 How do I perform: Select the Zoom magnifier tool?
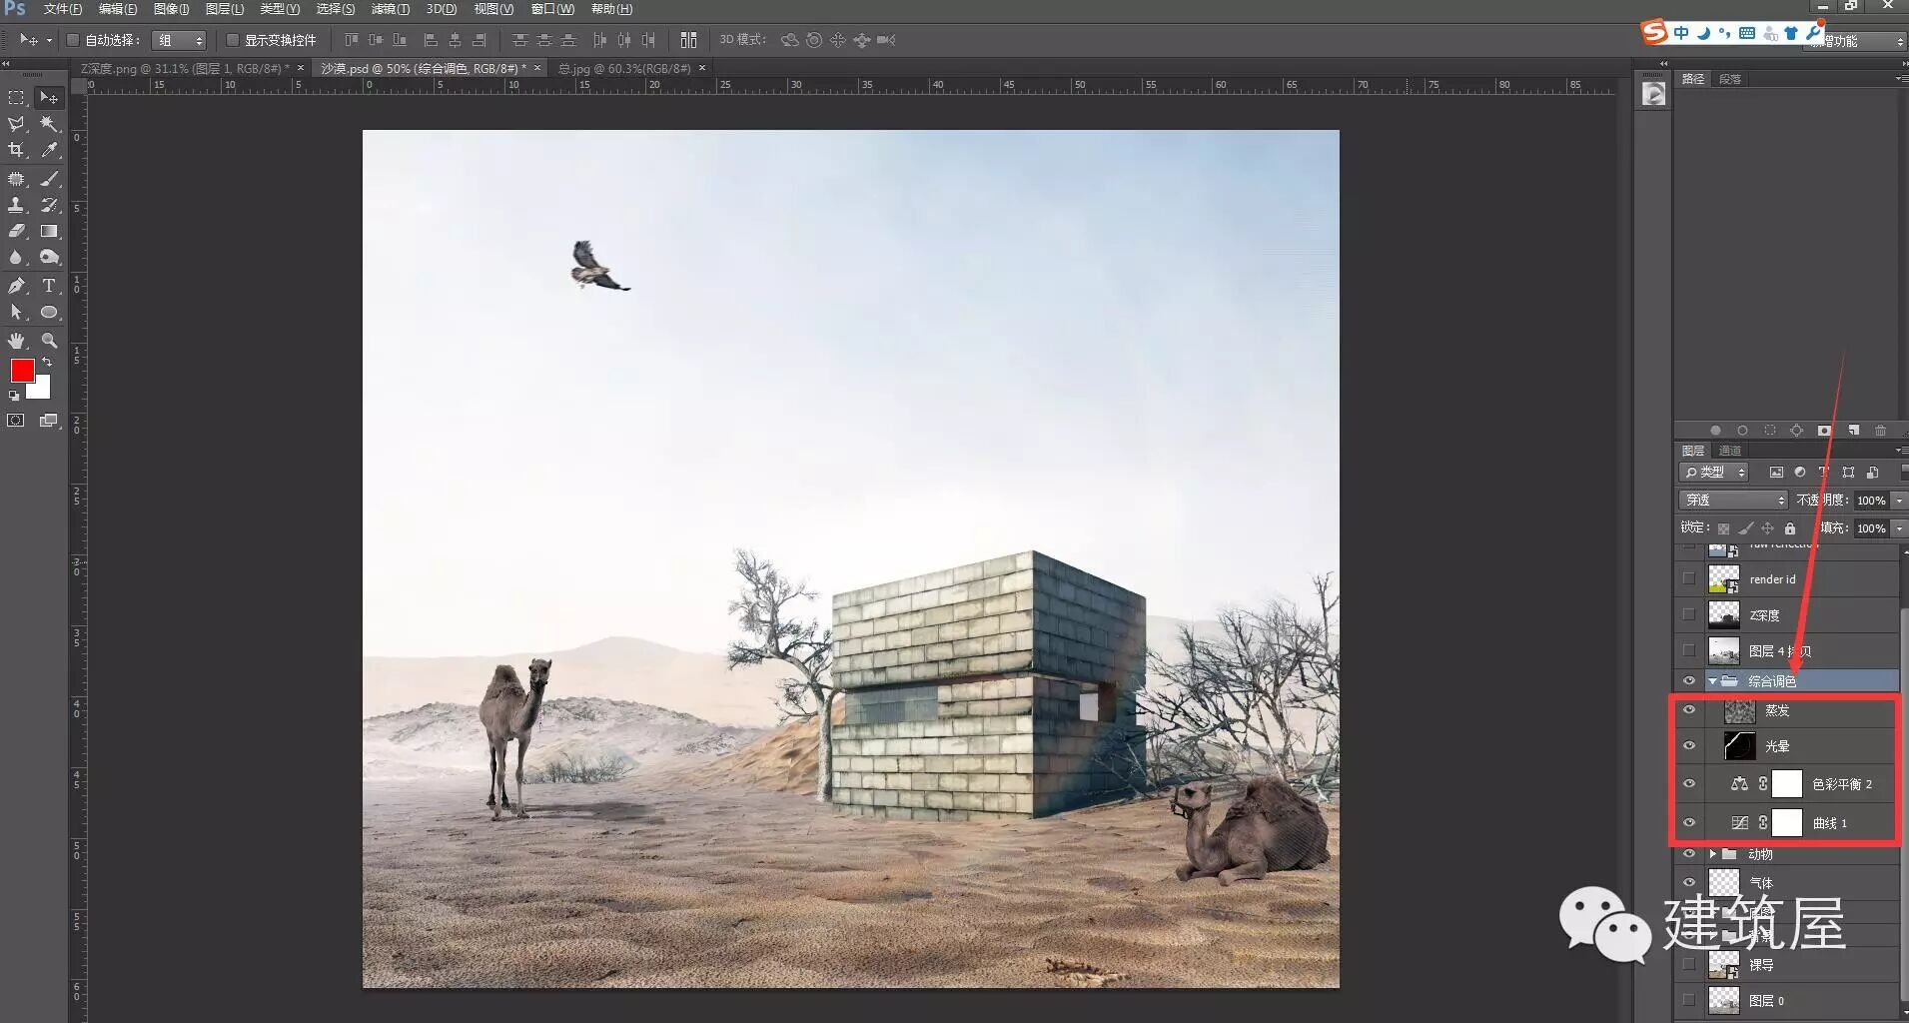(x=48, y=341)
